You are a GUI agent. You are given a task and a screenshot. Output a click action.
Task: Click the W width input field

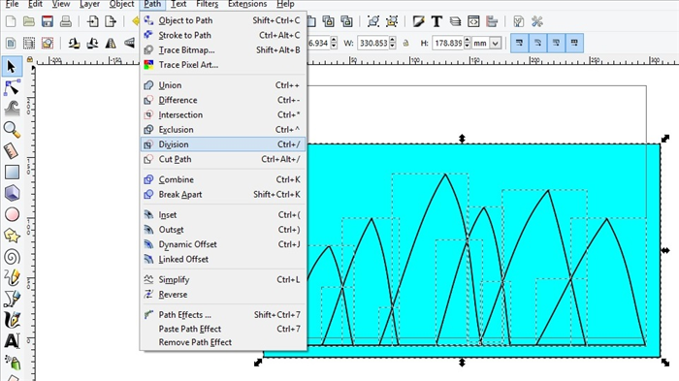[372, 43]
